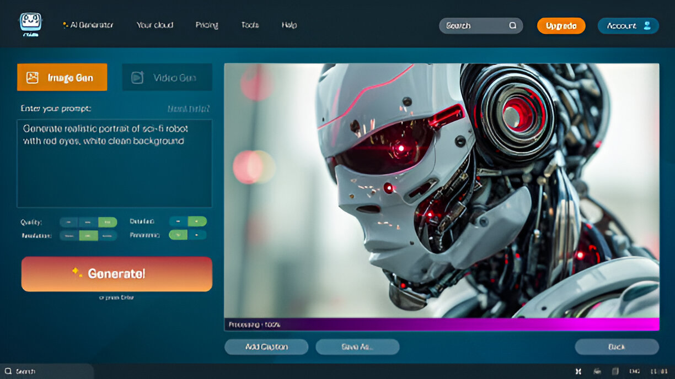Open the Help menu

pyautogui.click(x=290, y=25)
